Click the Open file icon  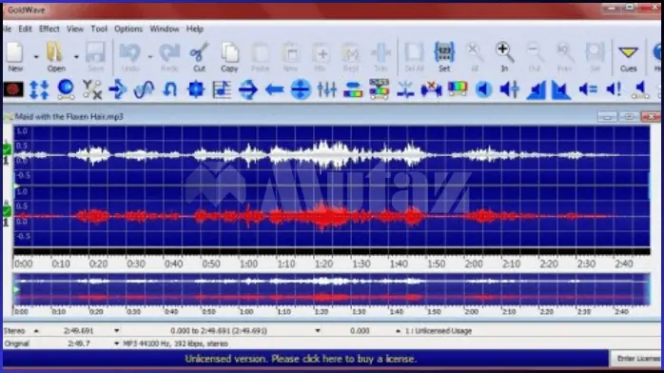(55, 57)
